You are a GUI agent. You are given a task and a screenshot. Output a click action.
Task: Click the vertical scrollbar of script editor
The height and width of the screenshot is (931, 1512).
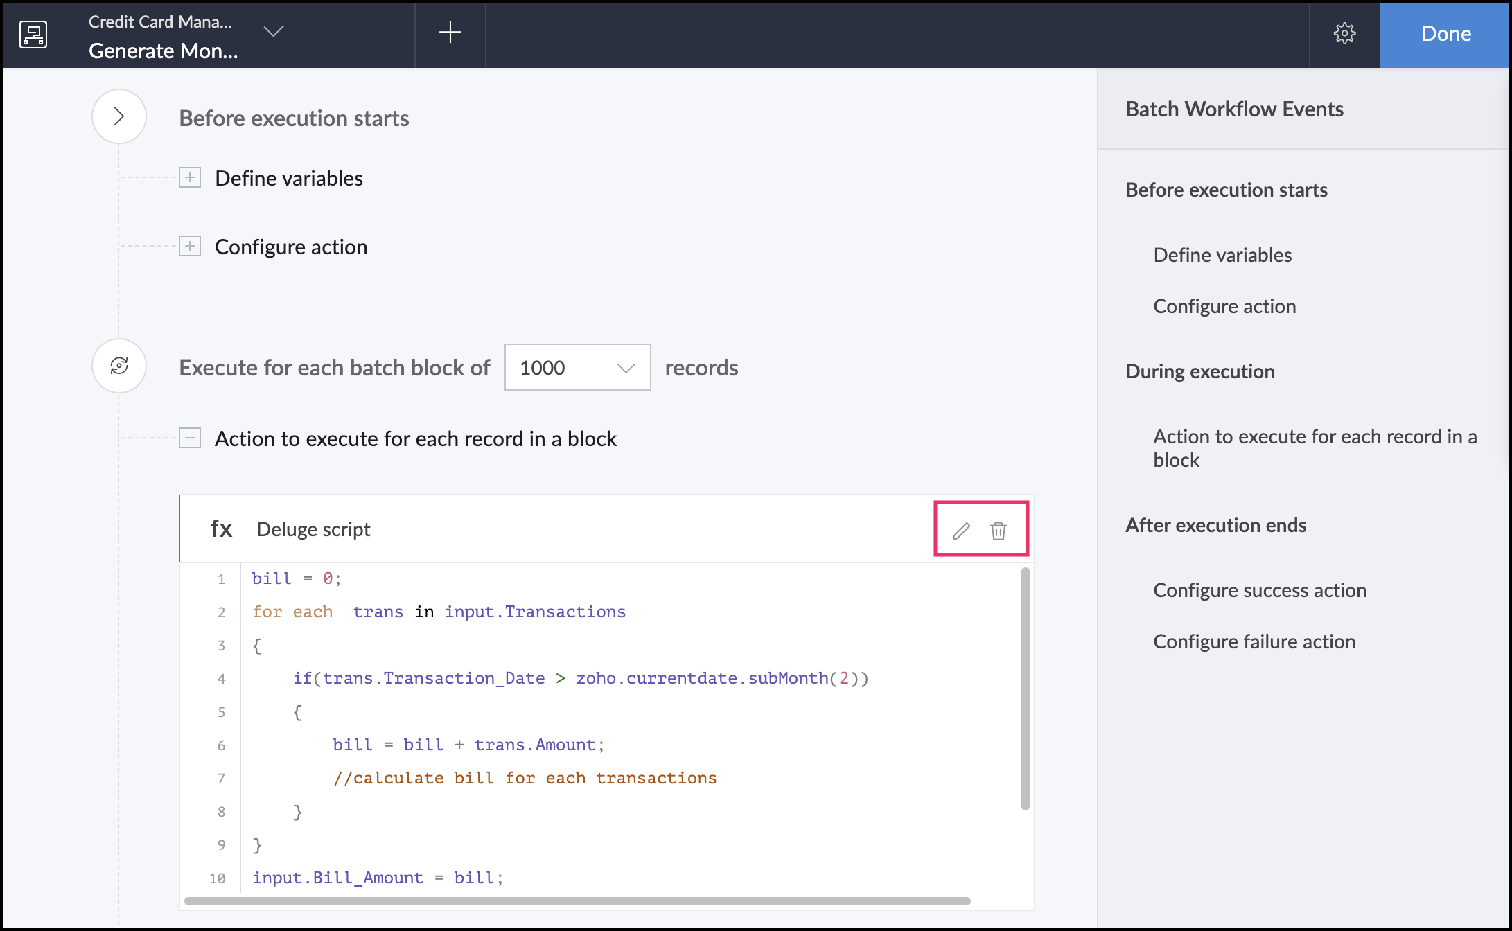point(1025,689)
